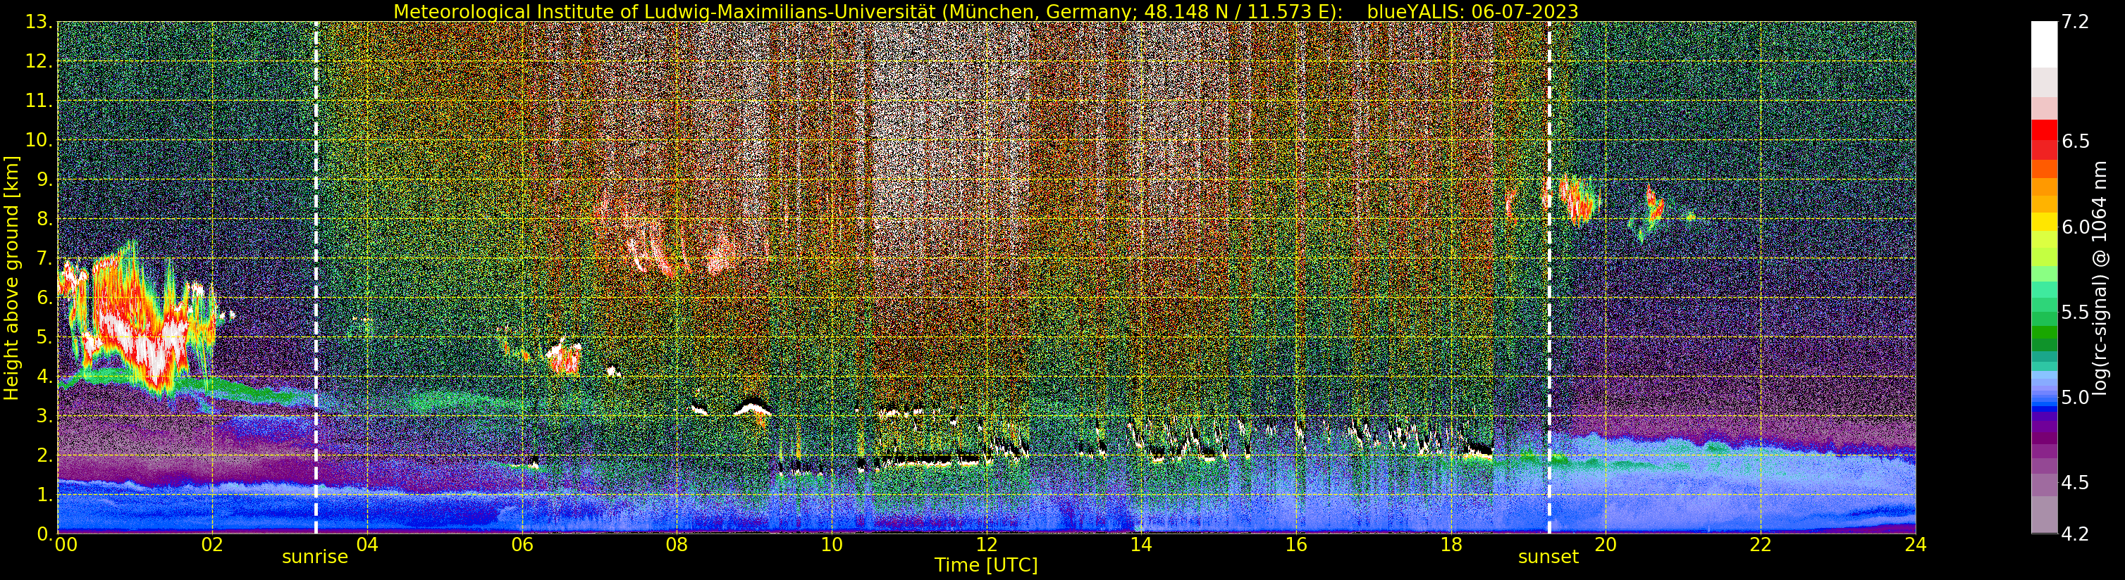Image resolution: width=2125 pixels, height=580 pixels.
Task: Click the '3.' height tick label
Action: (44, 416)
